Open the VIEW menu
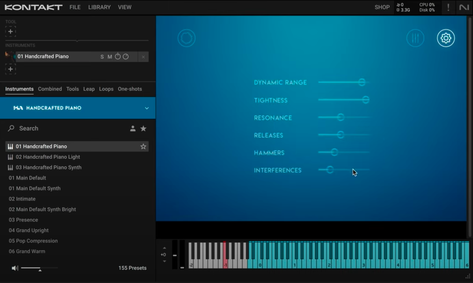473x283 pixels. click(x=125, y=7)
